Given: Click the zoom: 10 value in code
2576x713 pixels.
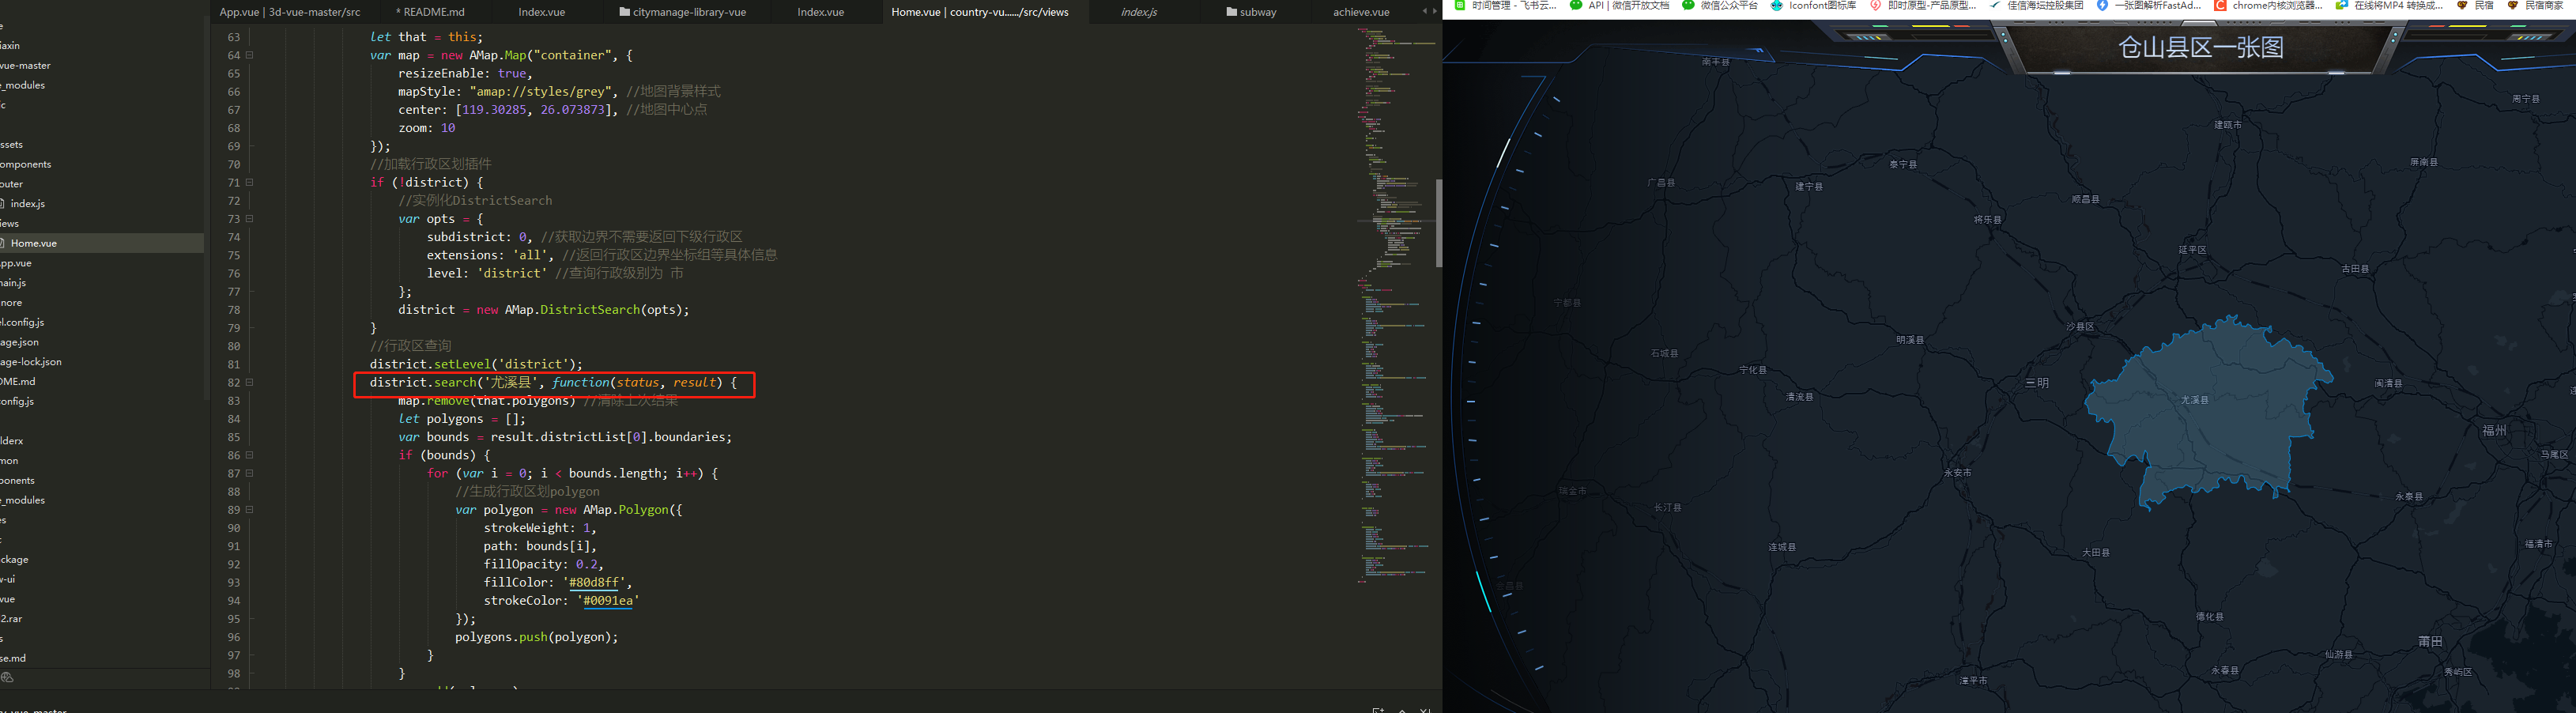Looking at the screenshot, I should (x=448, y=128).
